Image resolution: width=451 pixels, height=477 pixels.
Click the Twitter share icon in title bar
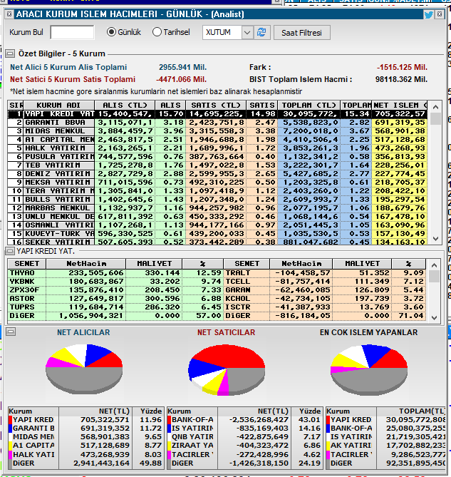[428, 14]
